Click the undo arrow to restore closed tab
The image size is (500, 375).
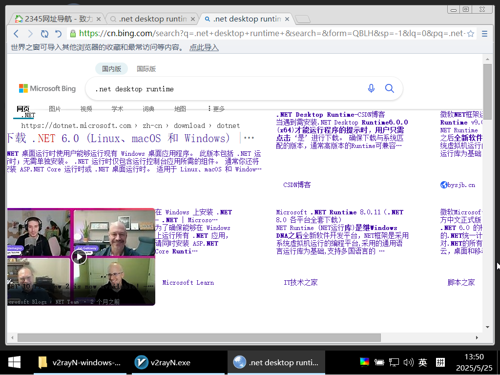click(x=58, y=34)
